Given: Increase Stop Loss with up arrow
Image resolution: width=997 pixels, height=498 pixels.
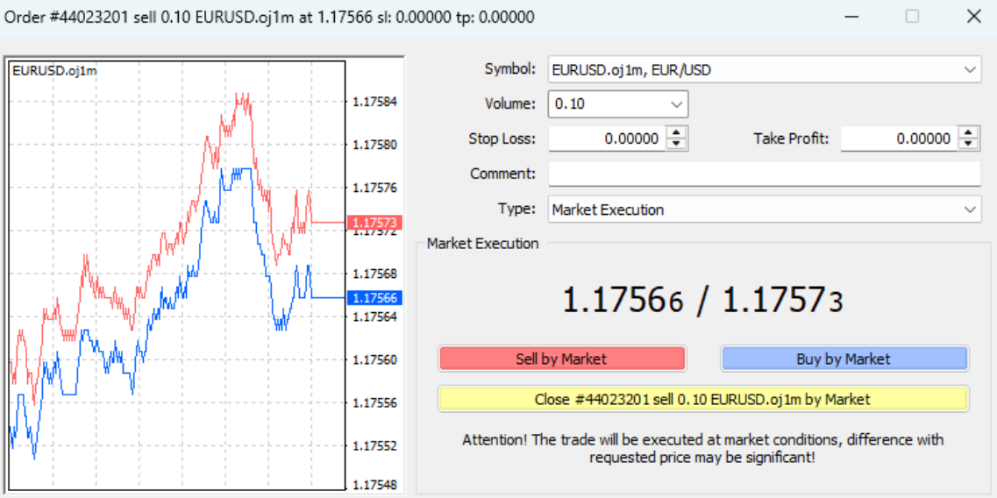Looking at the screenshot, I should [x=677, y=133].
